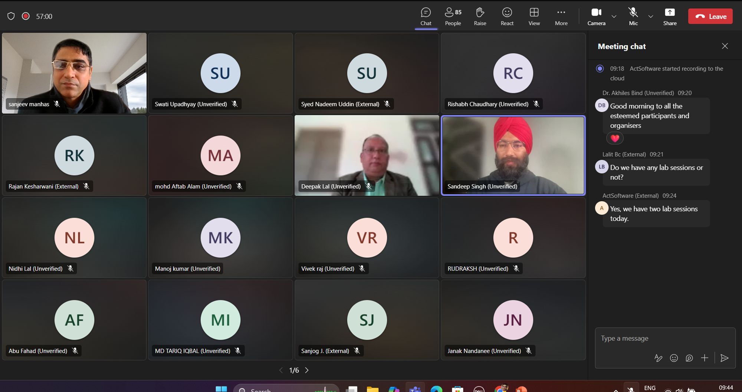Viewport: 742px width, 392px height.
Task: Open the More options menu
Action: tap(561, 16)
